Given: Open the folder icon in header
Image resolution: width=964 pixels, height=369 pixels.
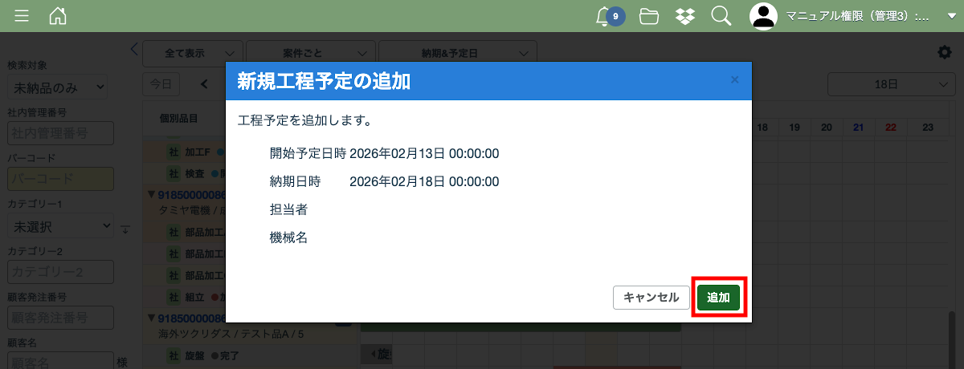Looking at the screenshot, I should pyautogui.click(x=649, y=16).
